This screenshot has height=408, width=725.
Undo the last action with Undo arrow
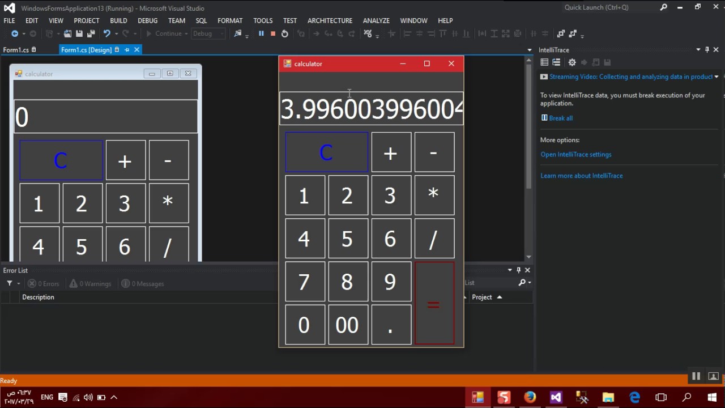(x=106, y=34)
